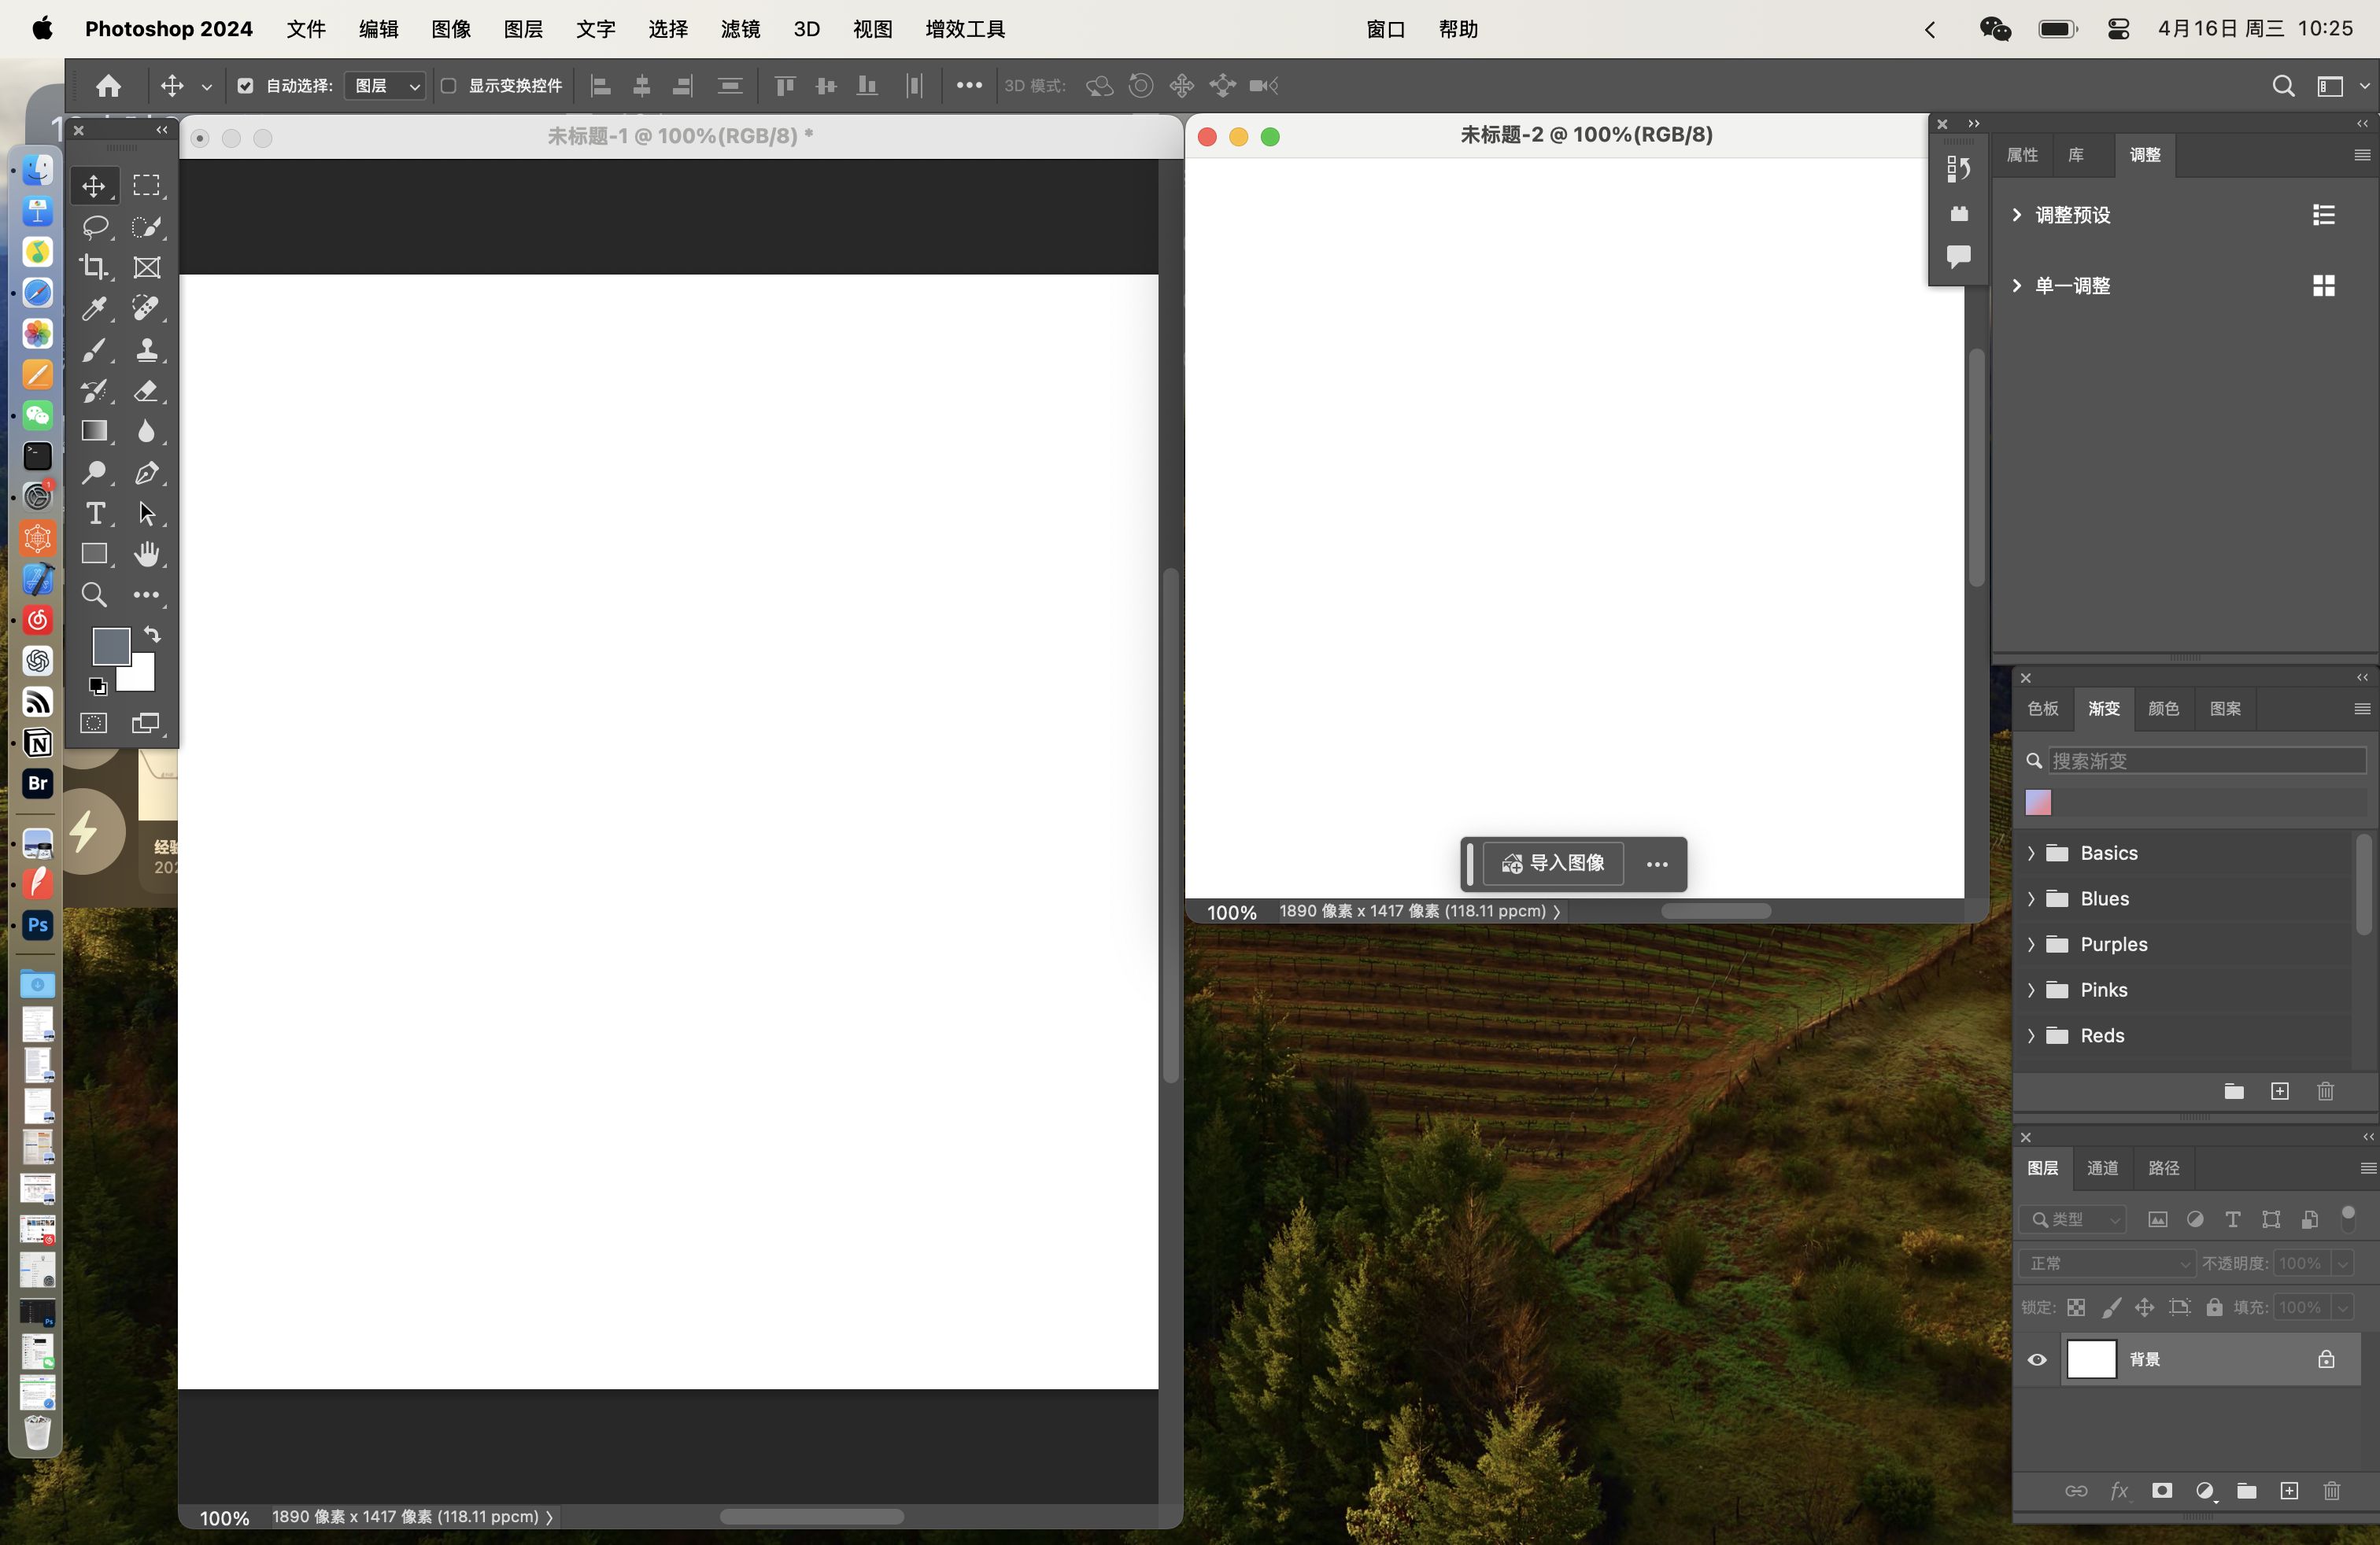
Task: Open the auto-select layer type dropdown
Action: tap(386, 86)
